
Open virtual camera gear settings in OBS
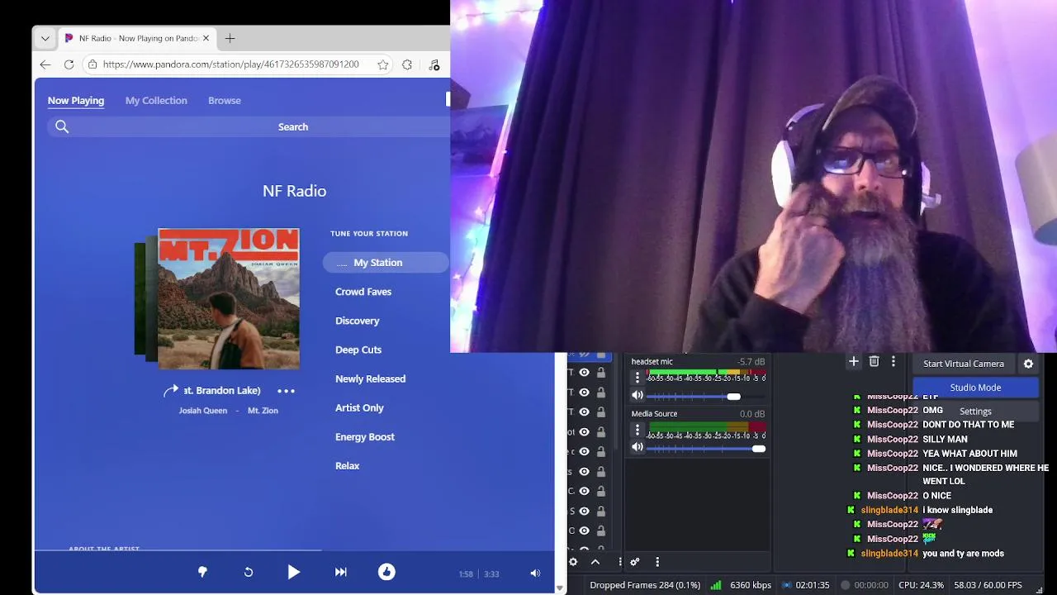click(1028, 364)
